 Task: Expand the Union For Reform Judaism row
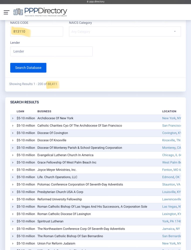coord(13,243)
